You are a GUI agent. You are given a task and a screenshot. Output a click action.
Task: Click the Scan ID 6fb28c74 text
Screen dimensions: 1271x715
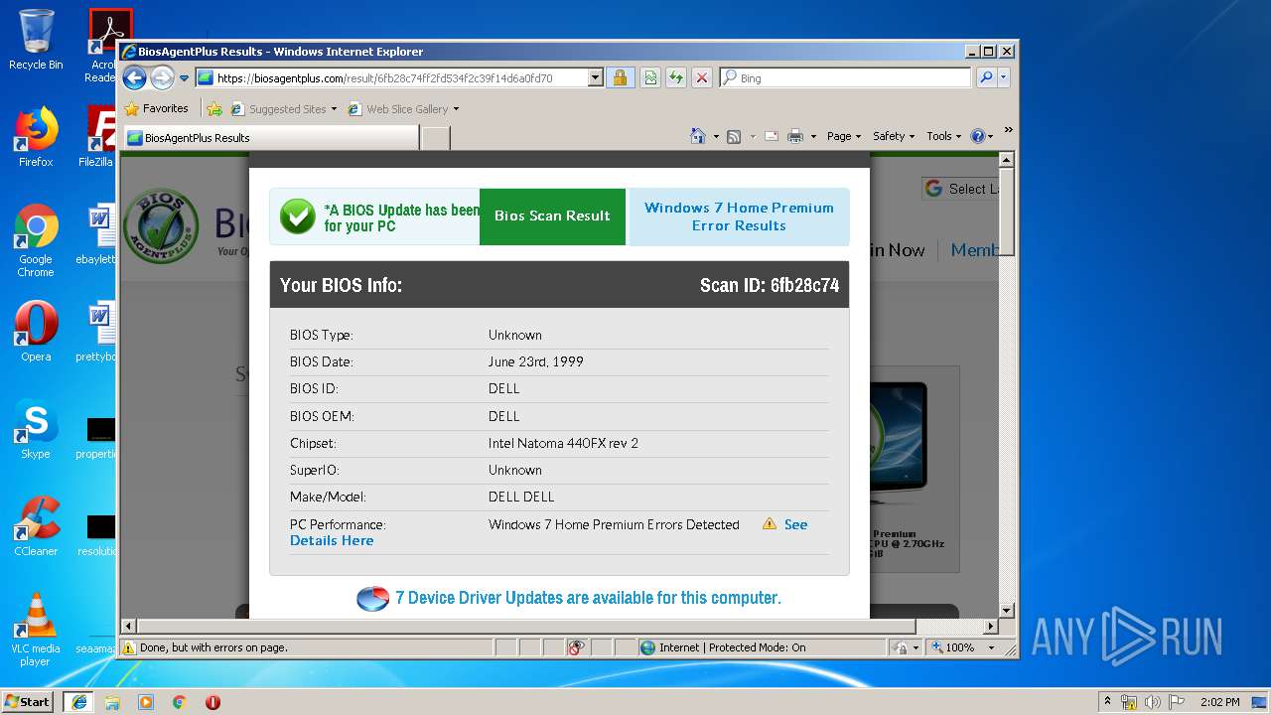pos(770,285)
